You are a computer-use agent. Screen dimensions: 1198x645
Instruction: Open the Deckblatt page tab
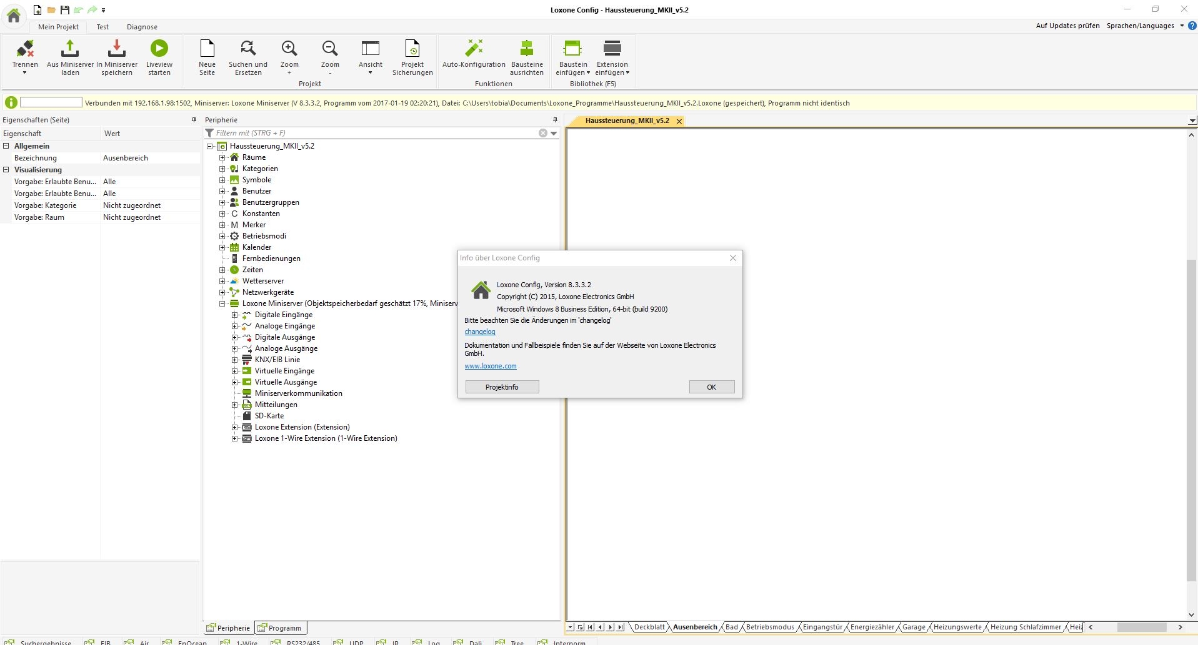pyautogui.click(x=649, y=627)
